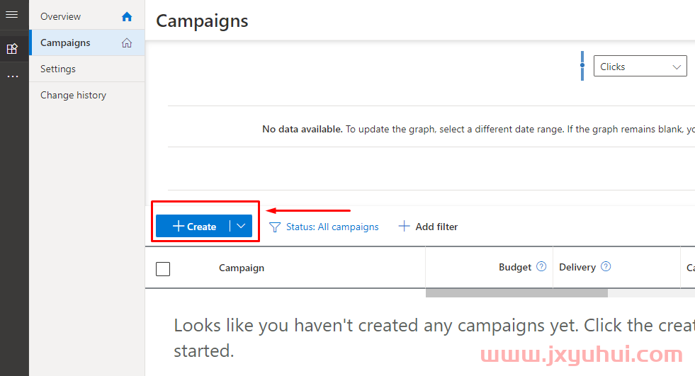Click the help icon next to Delivery

(x=606, y=267)
